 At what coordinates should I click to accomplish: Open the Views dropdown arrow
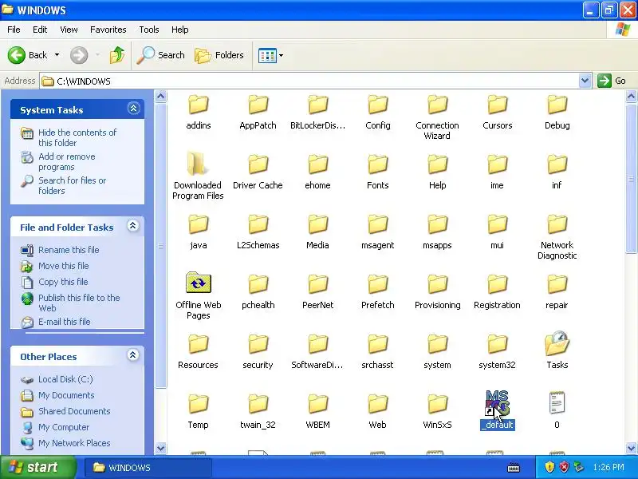tap(282, 55)
